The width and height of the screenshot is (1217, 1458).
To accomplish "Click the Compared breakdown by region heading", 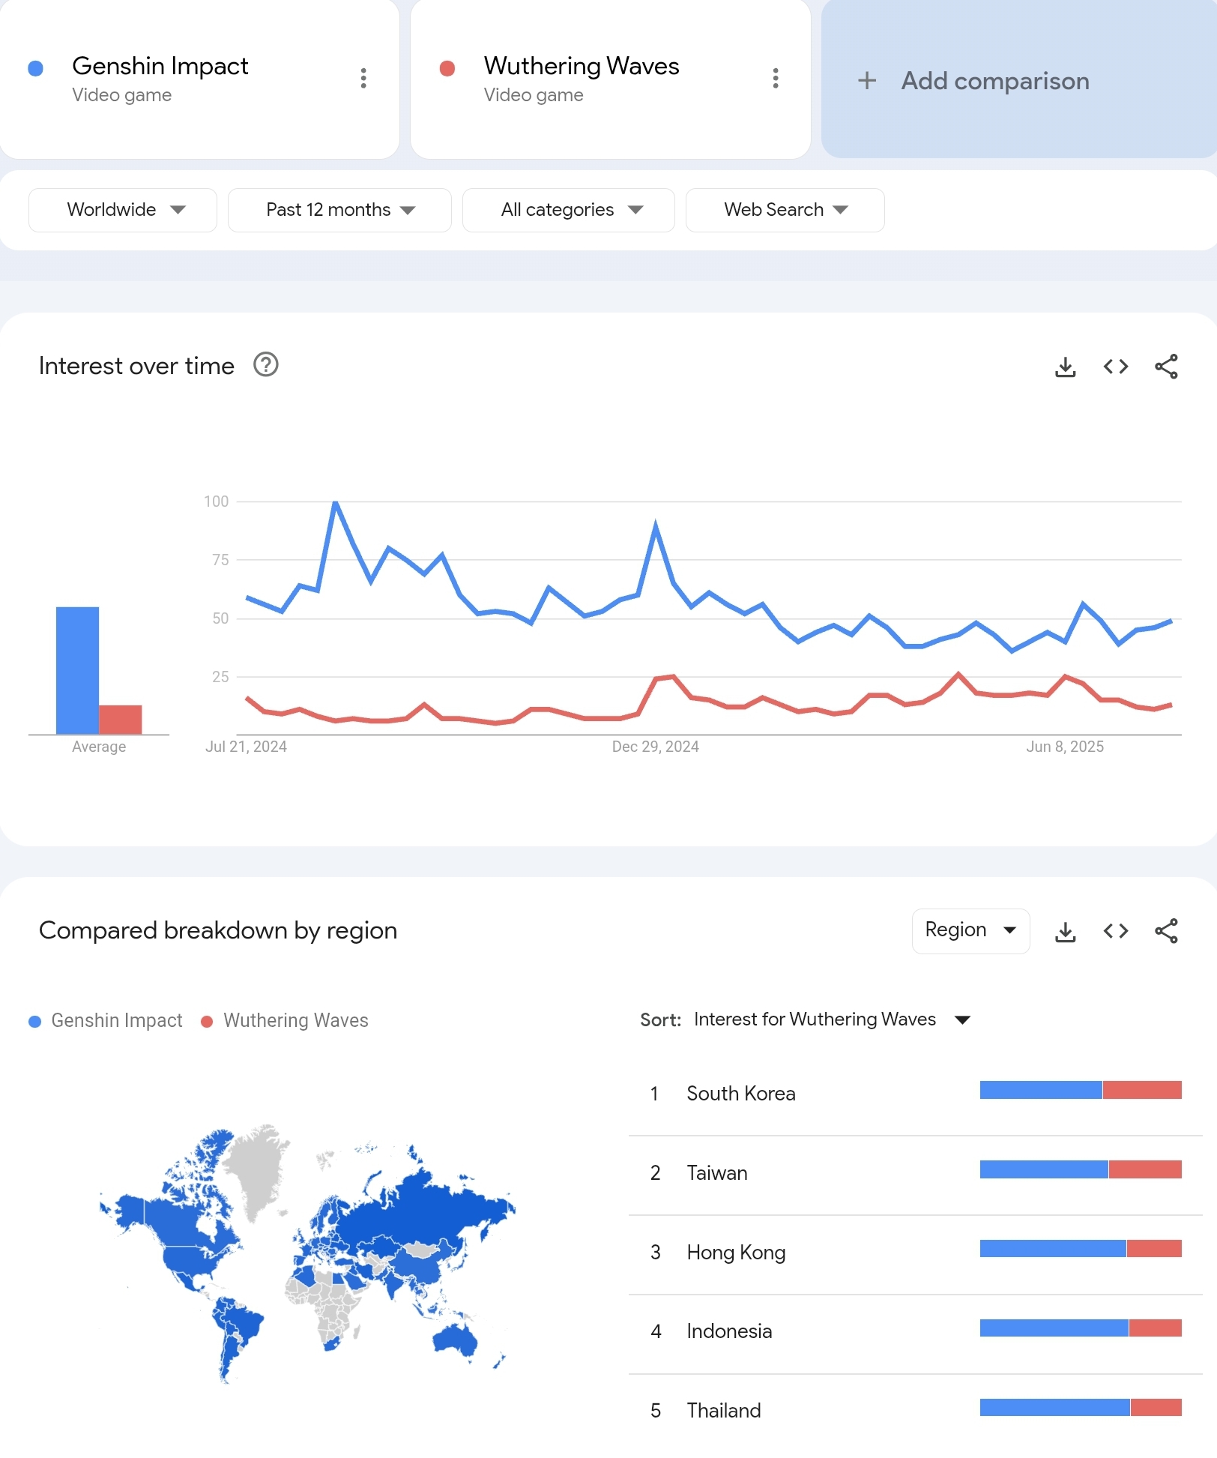I will (x=218, y=930).
